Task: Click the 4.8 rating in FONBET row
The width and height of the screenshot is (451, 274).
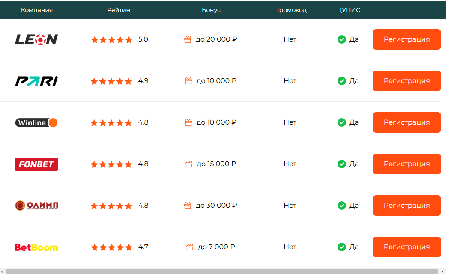Action: pos(143,164)
